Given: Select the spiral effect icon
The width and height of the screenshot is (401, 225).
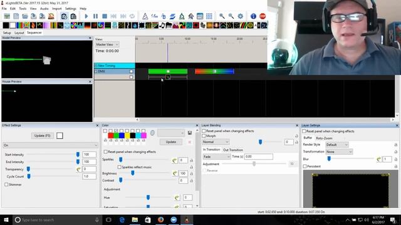Looking at the screenshot, I should [x=101, y=25].
